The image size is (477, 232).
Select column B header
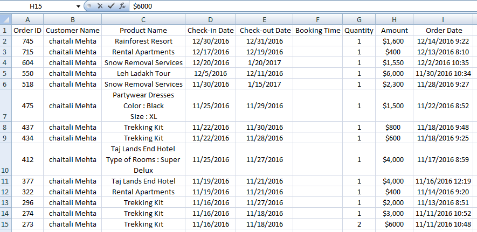[72, 20]
